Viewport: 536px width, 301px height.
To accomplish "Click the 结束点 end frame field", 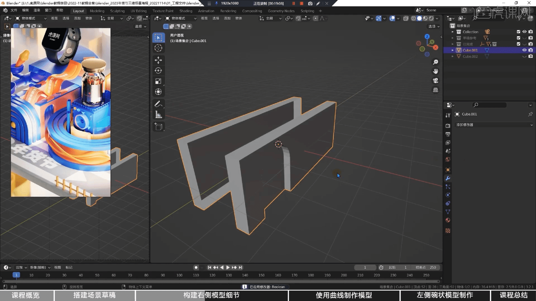I will click(x=426, y=267).
